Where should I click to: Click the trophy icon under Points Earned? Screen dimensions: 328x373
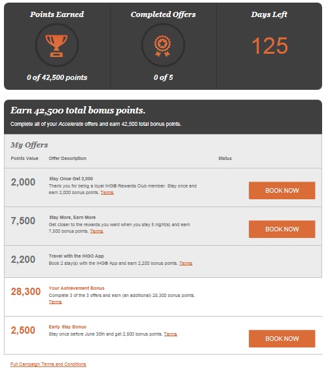pos(56,46)
